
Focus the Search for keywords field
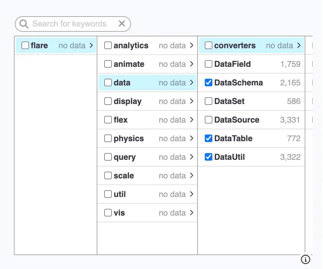pyautogui.click(x=73, y=24)
